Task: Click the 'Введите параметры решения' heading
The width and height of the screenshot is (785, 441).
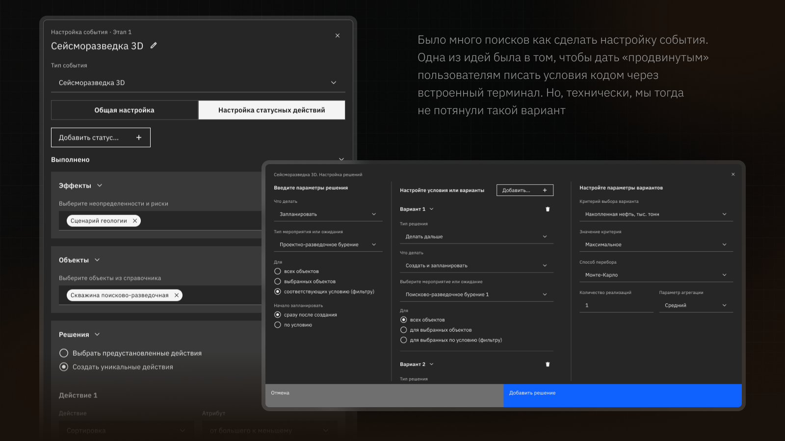Action: point(311,188)
